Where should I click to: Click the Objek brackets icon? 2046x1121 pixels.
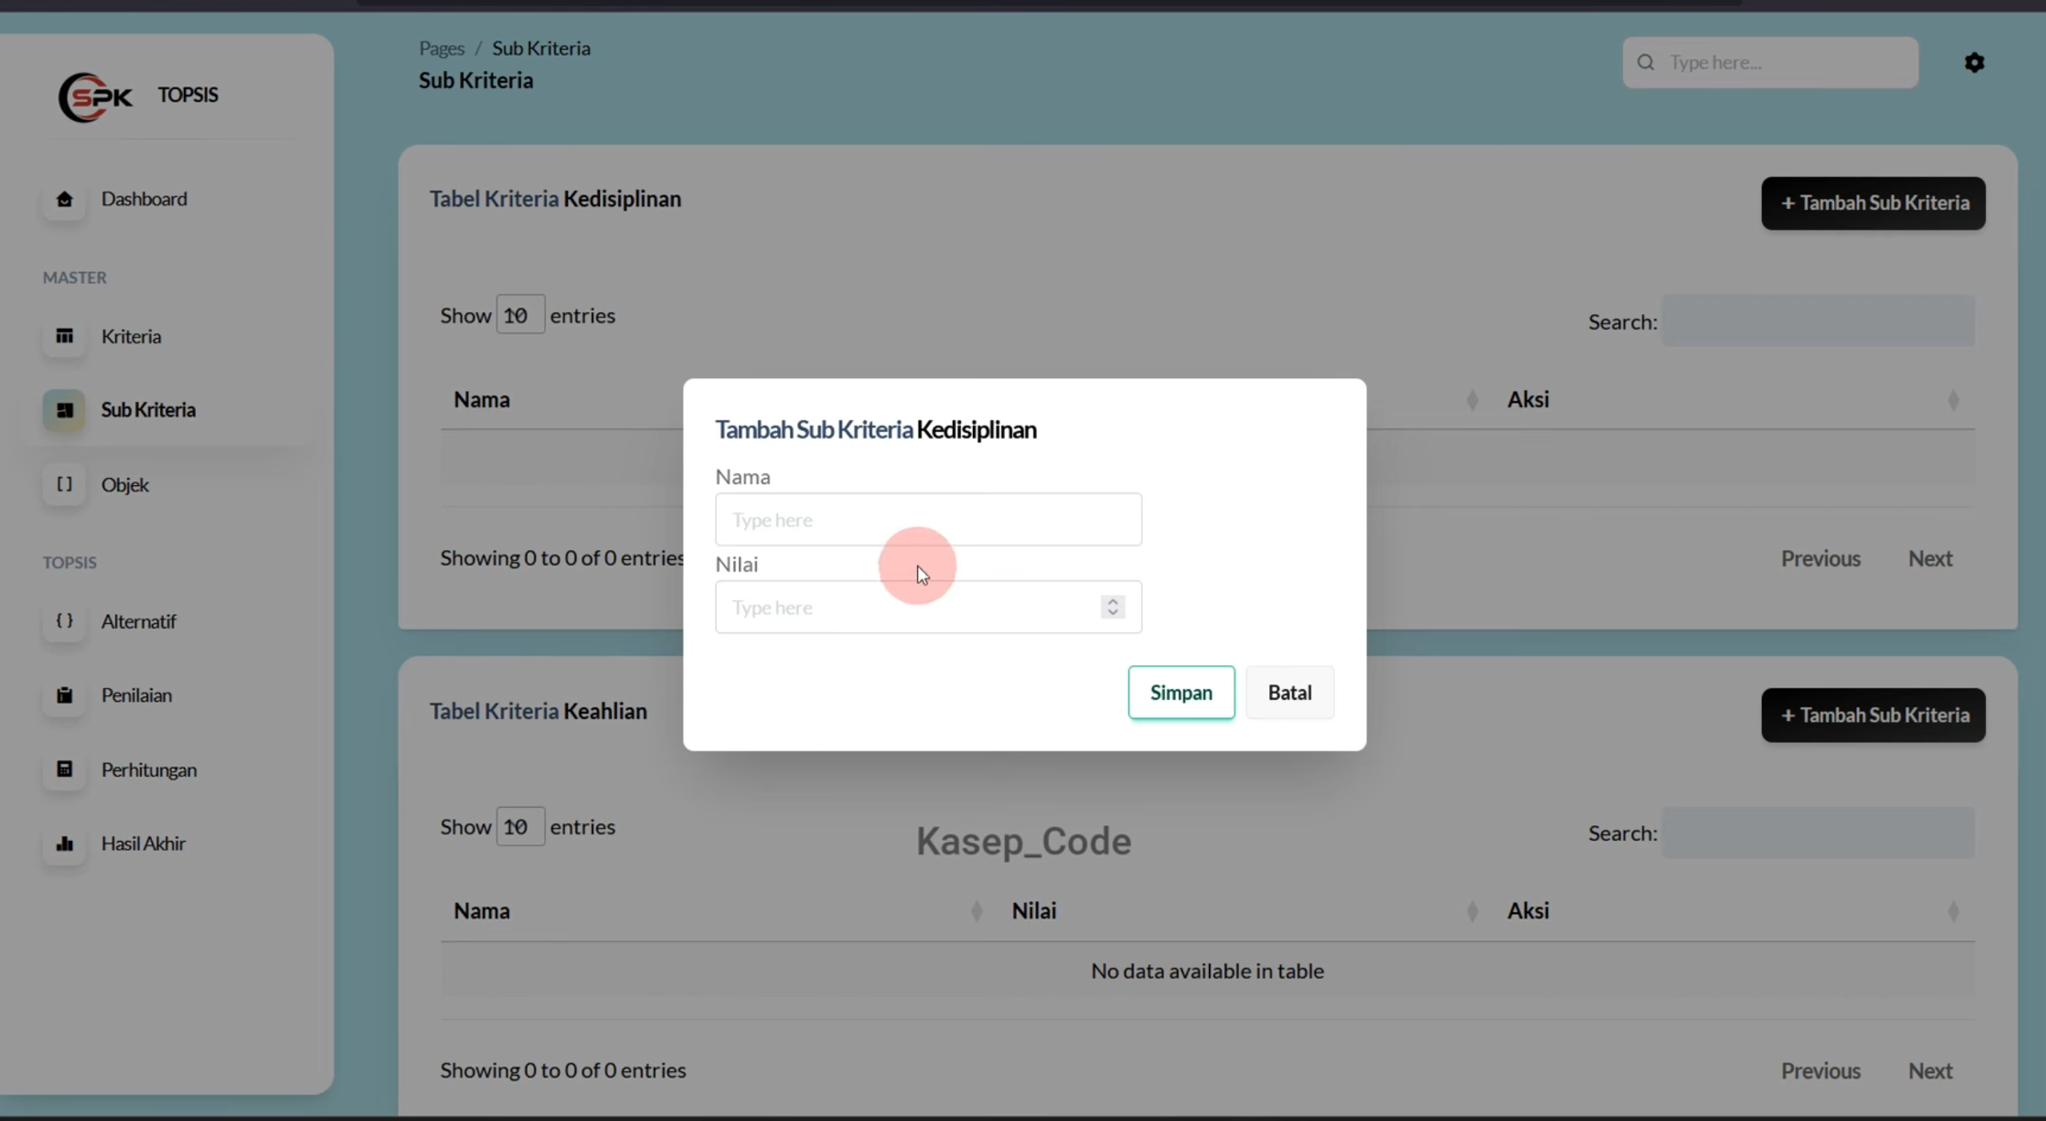[x=64, y=484]
